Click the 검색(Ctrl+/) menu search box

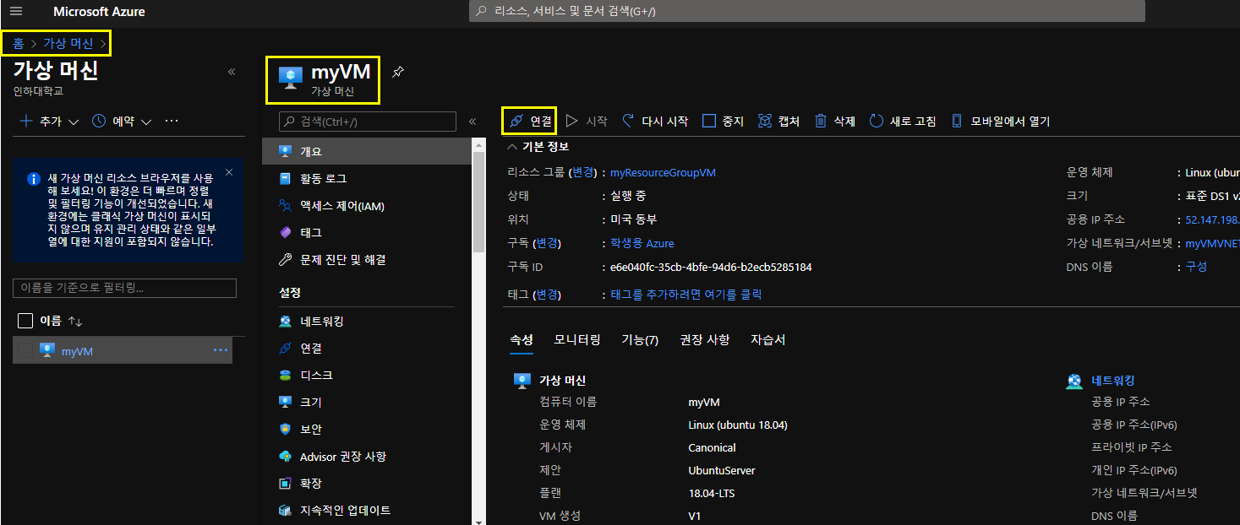[x=367, y=122]
